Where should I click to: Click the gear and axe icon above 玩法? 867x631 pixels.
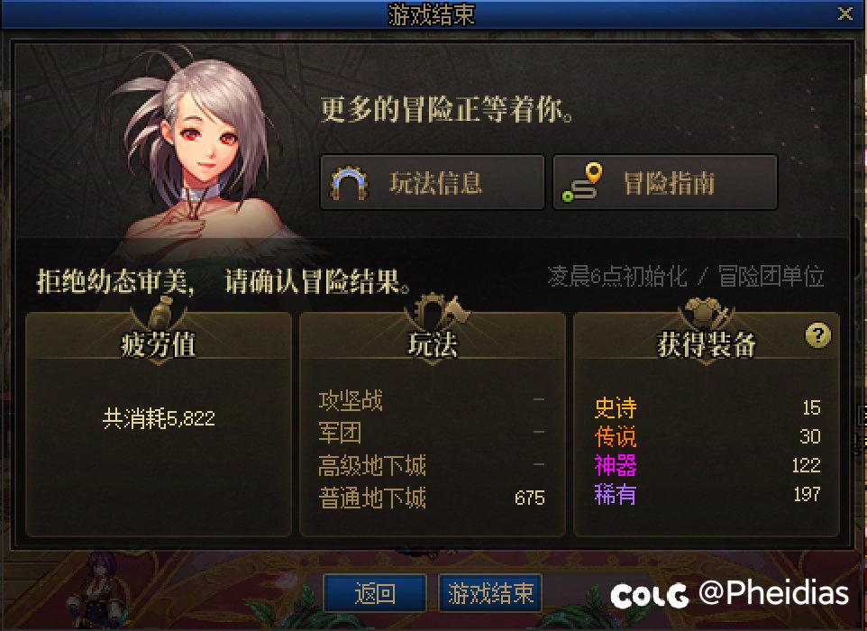click(x=437, y=313)
